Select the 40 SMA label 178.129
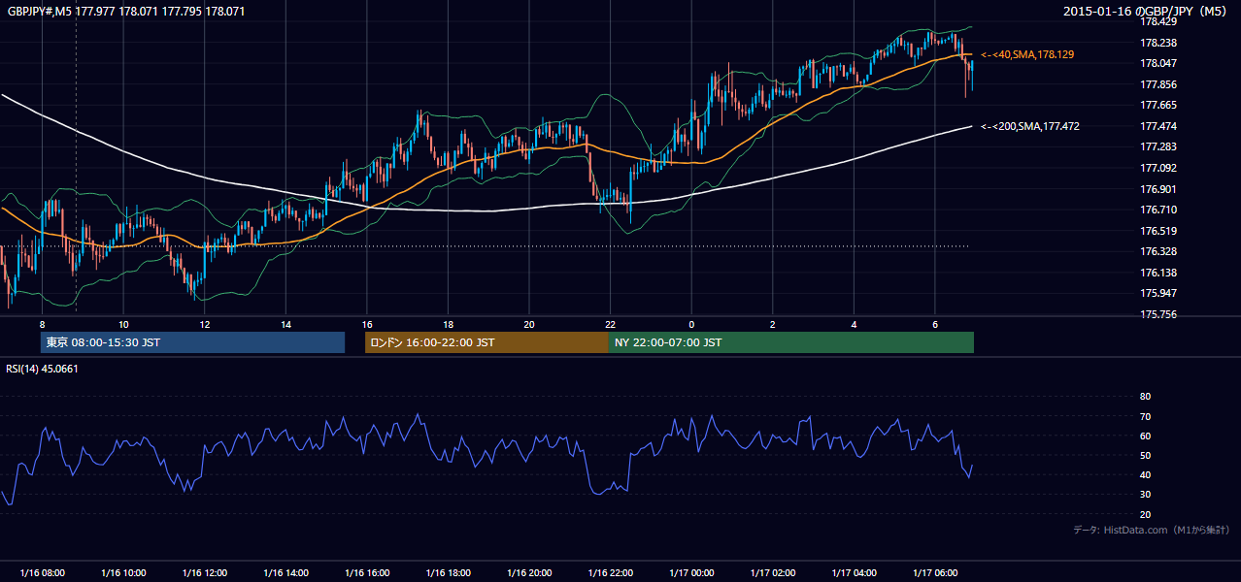The image size is (1241, 582). coord(1027,55)
